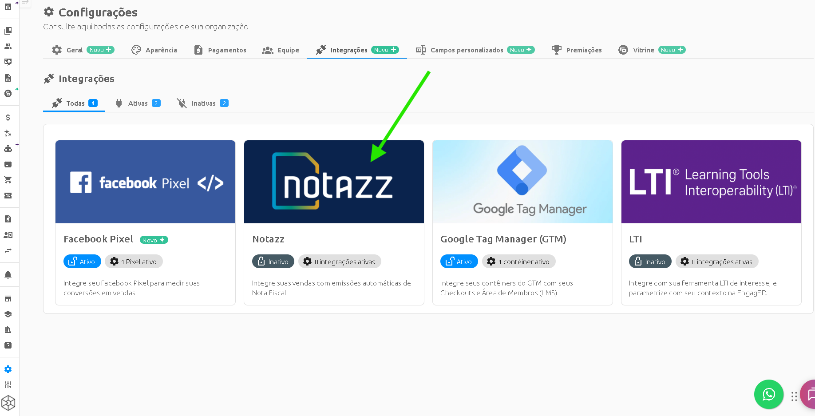The image size is (815, 416).
Task: Click the Notazz description about Nota Fiscal
Action: coord(332,288)
